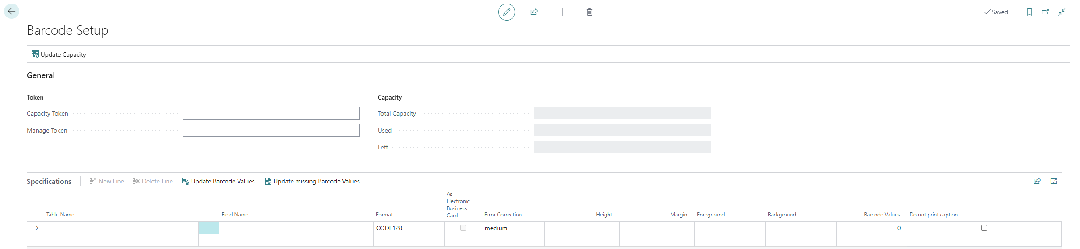This screenshot has width=1080, height=249.
Task: Click the Background column header
Action: click(782, 215)
